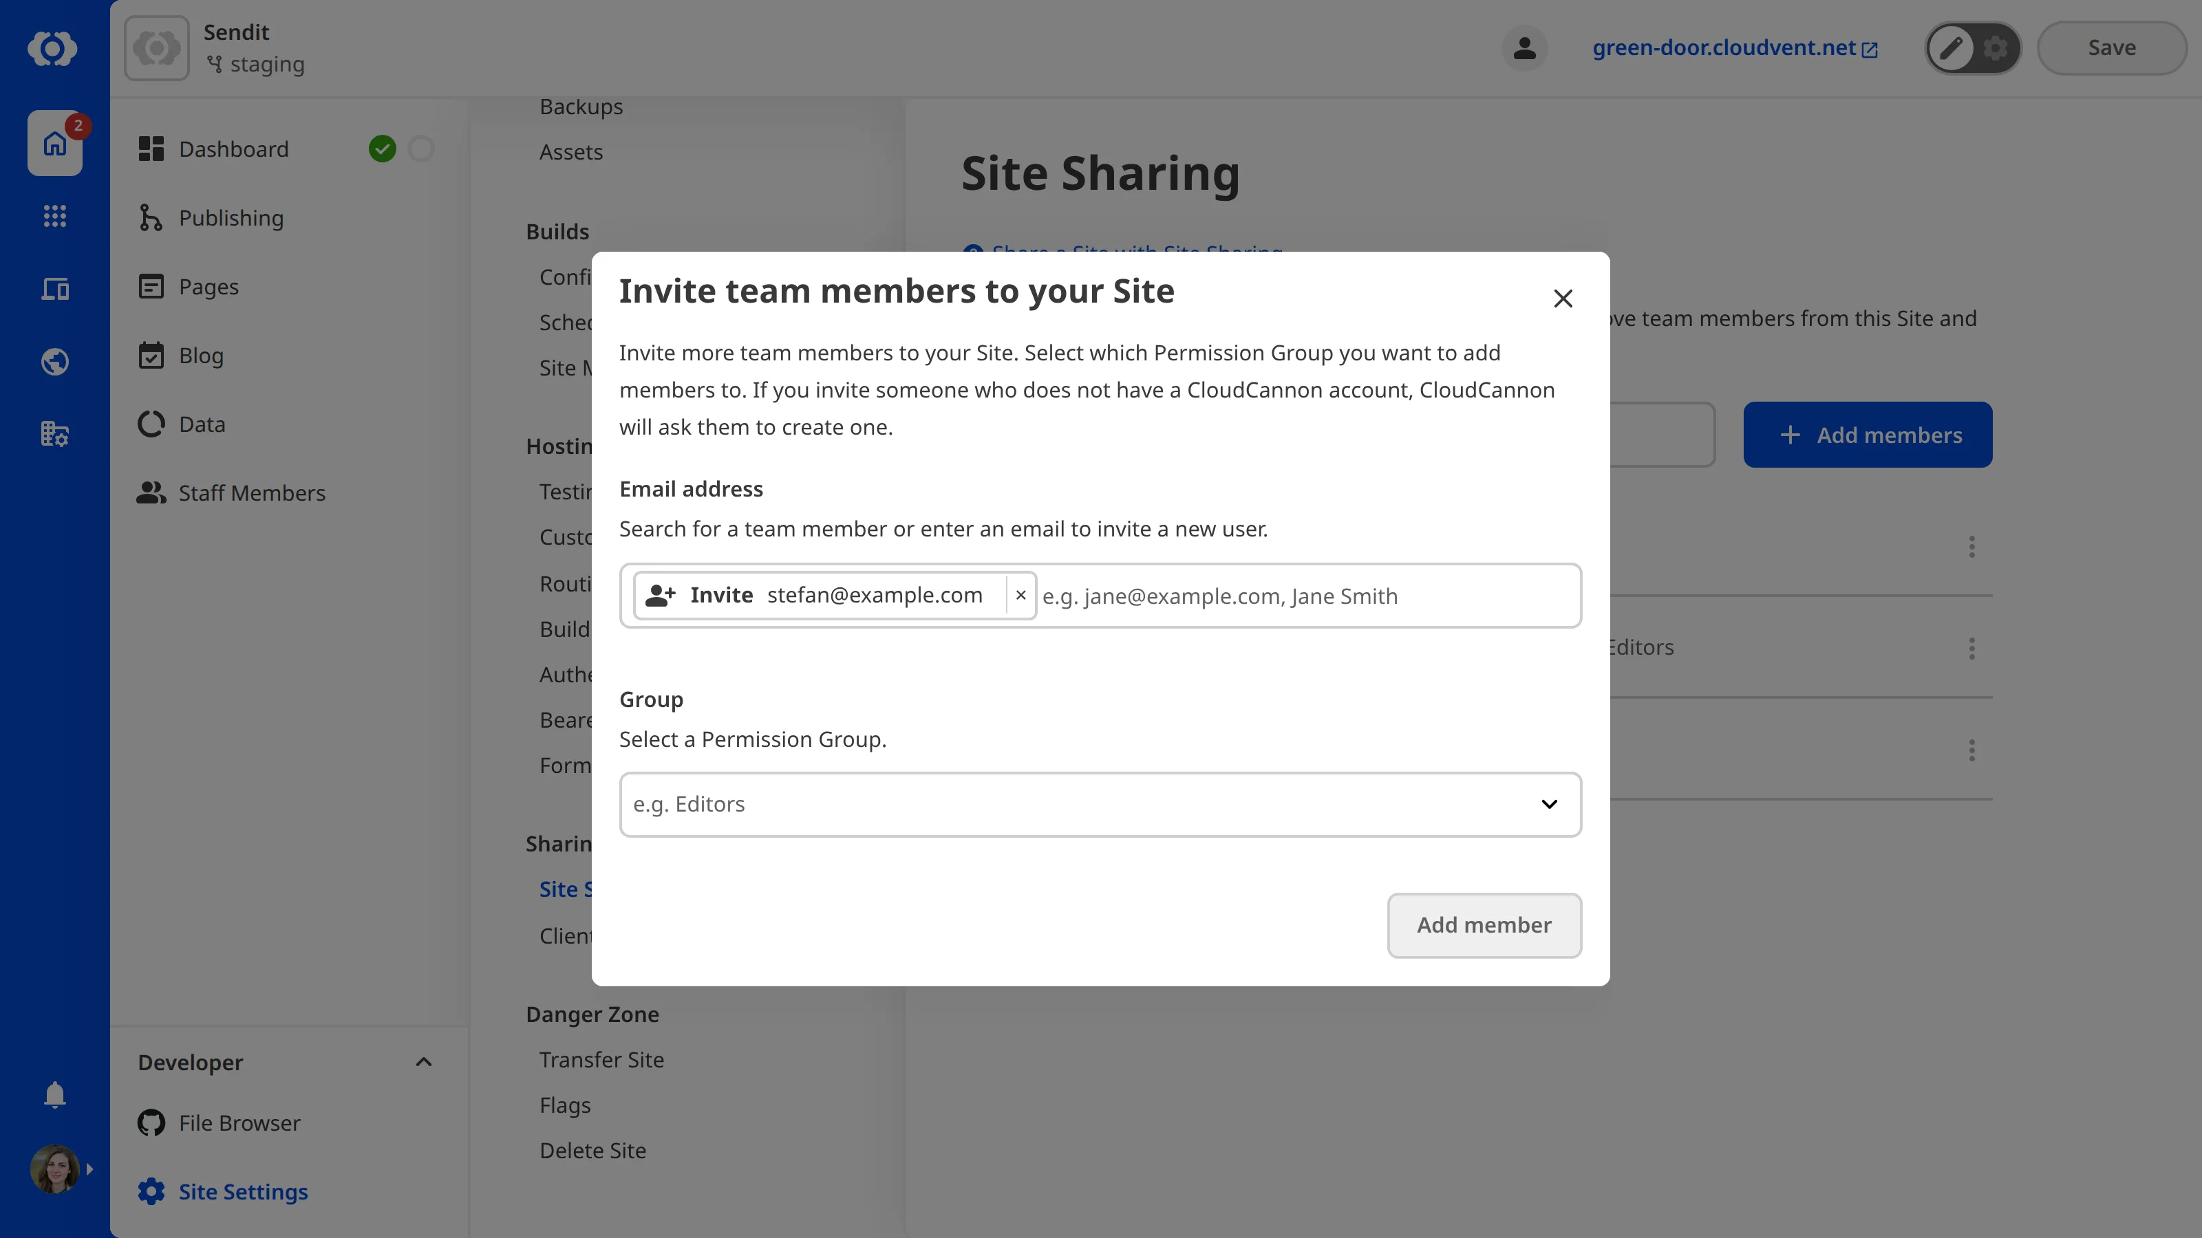Image resolution: width=2202 pixels, height=1238 pixels.
Task: Switch to the gear settings mode toggle
Action: (x=1995, y=48)
